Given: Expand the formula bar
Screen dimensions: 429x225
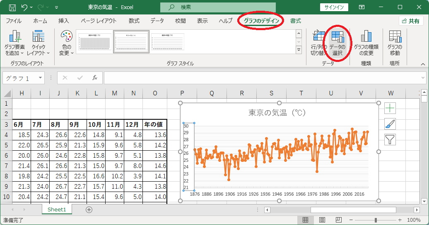Looking at the screenshot, I should 423,78.
